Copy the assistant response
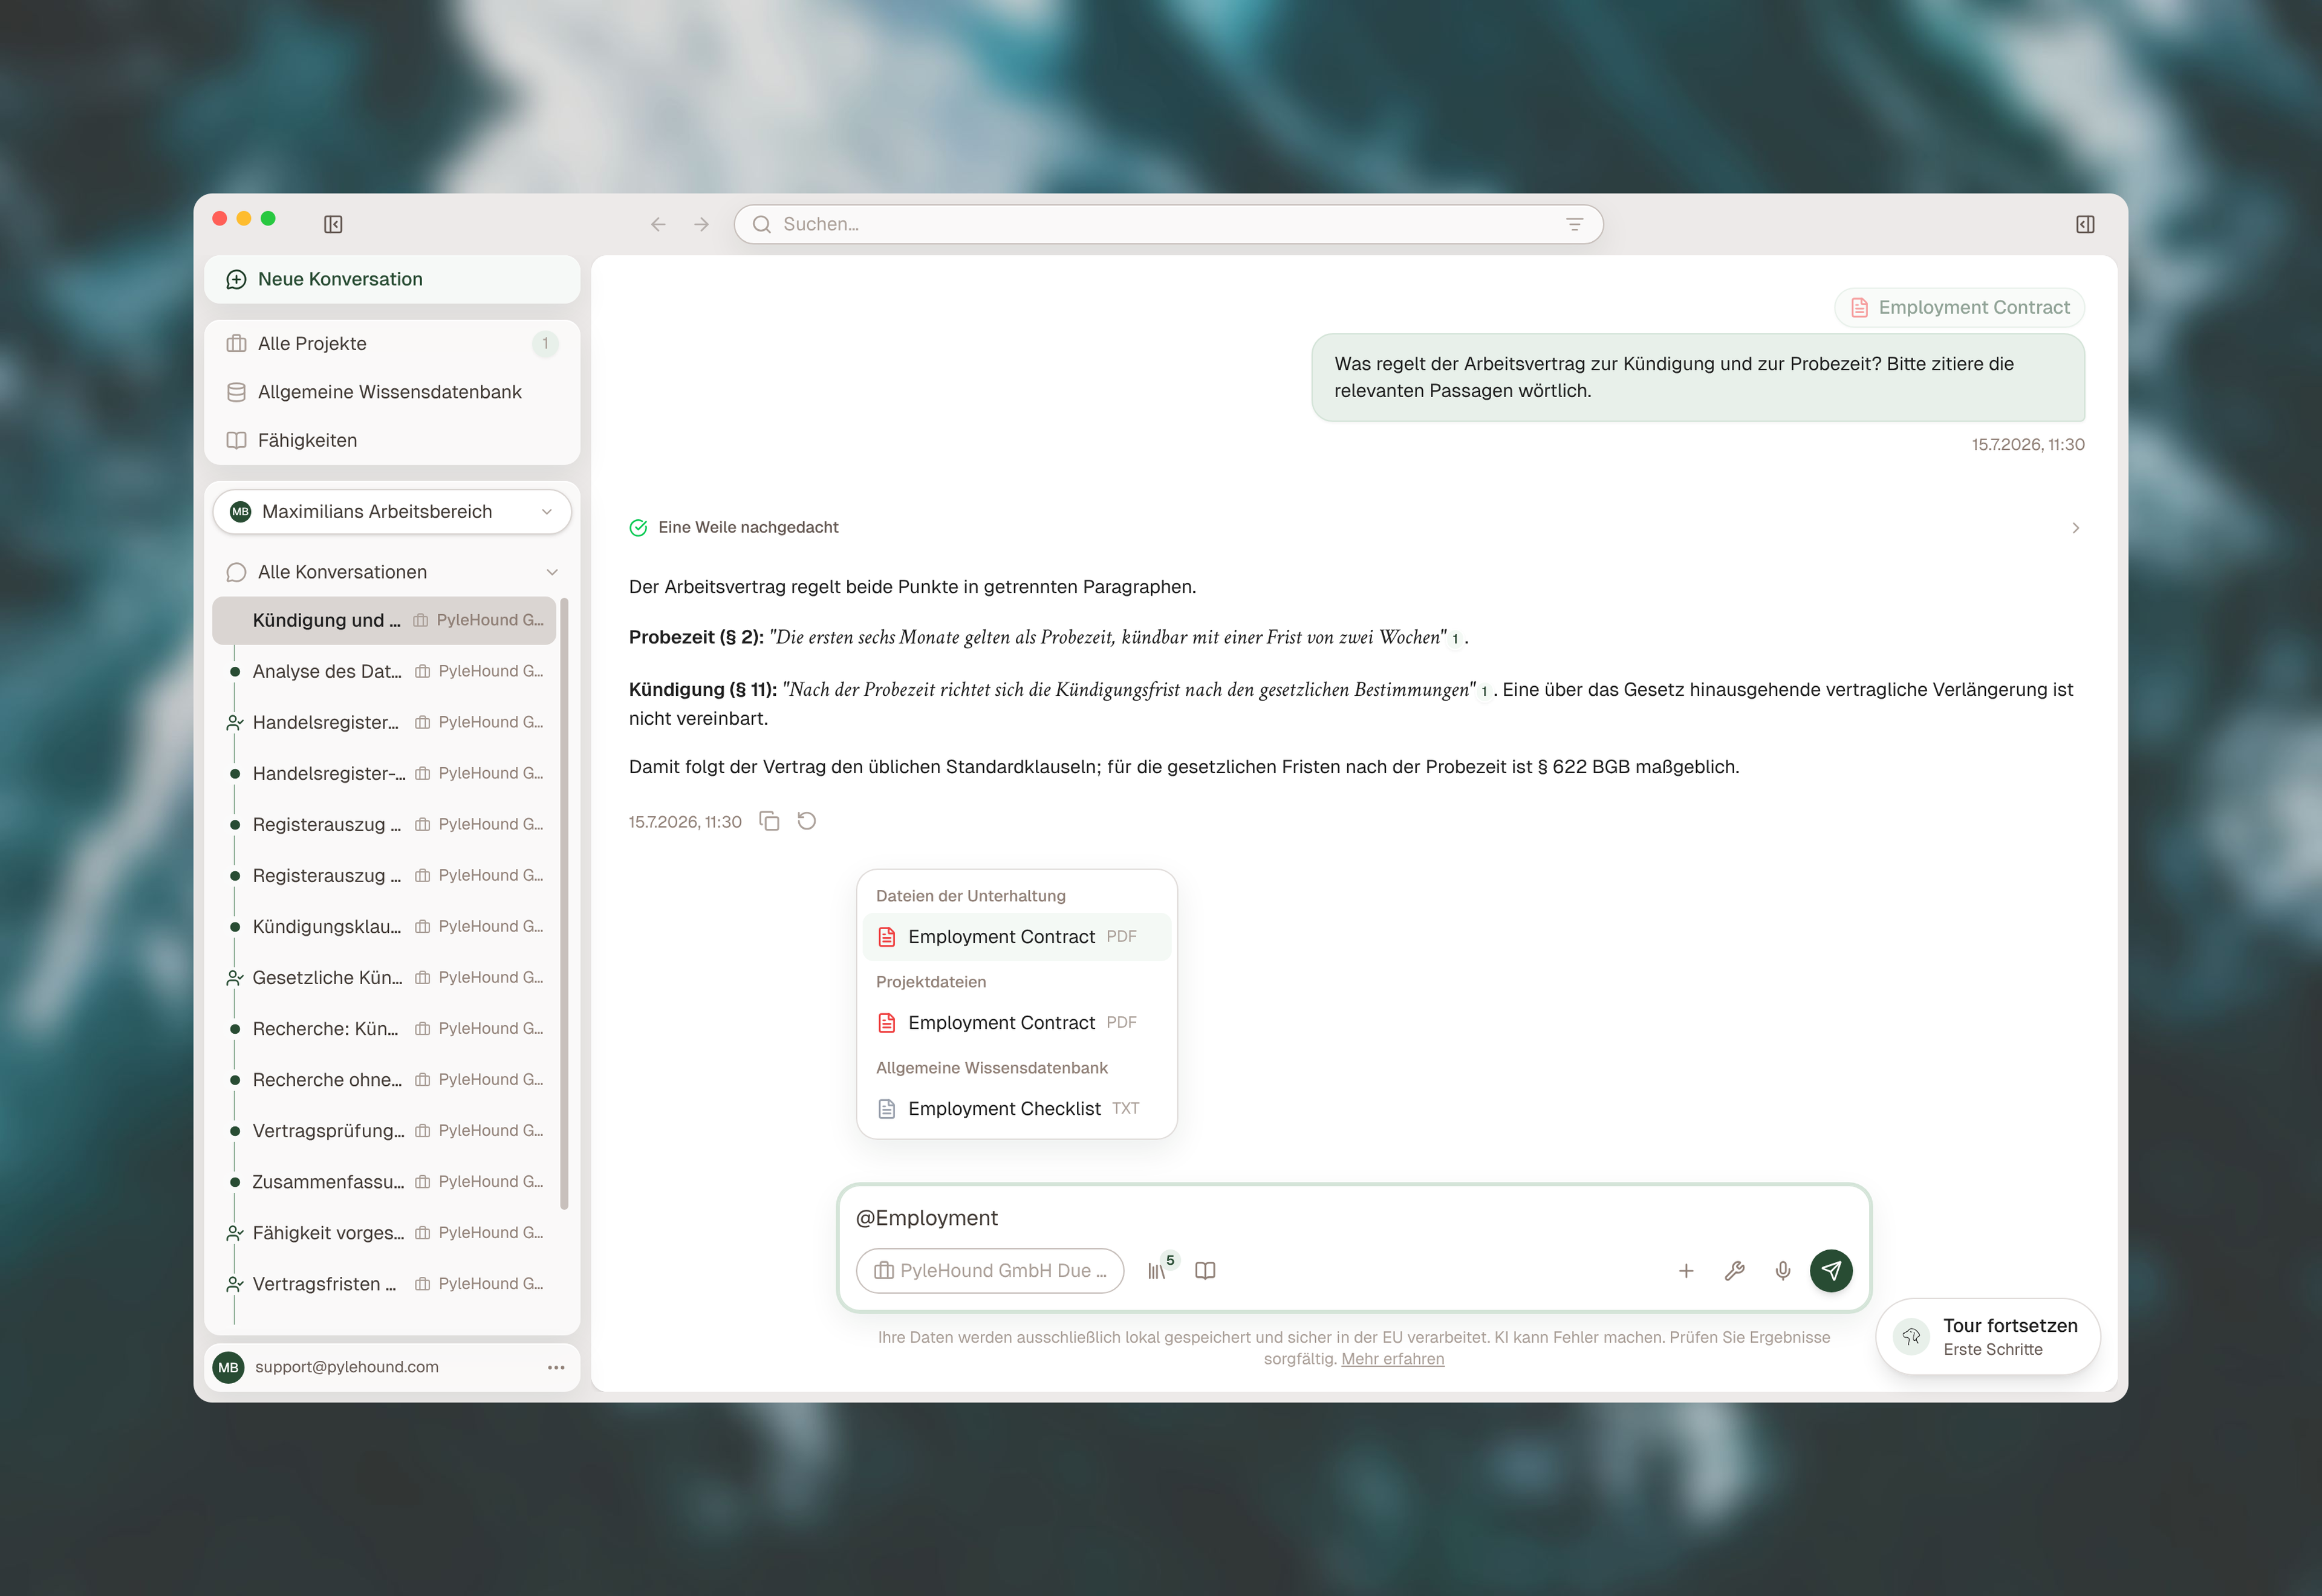The width and height of the screenshot is (2322, 1596). pos(769,821)
